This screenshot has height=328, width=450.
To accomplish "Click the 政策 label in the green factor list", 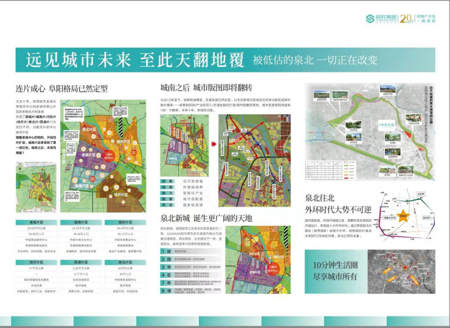I will [164, 180].
